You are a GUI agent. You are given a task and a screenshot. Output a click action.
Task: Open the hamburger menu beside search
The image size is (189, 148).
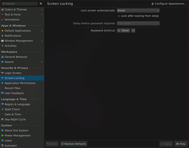point(41,4)
